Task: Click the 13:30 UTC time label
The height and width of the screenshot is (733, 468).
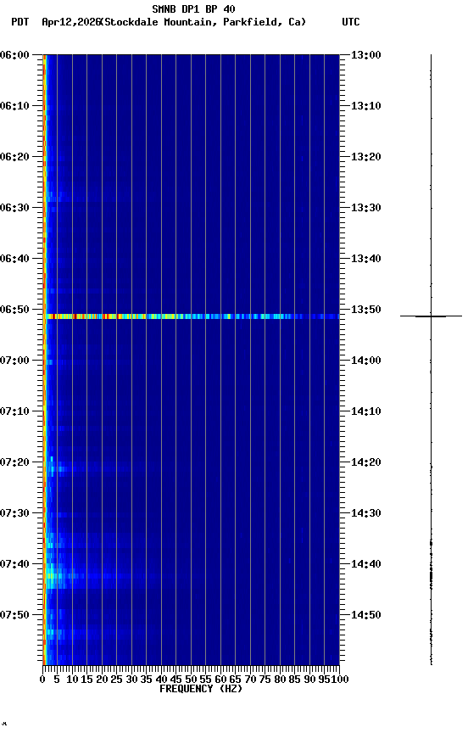Action: (x=366, y=208)
